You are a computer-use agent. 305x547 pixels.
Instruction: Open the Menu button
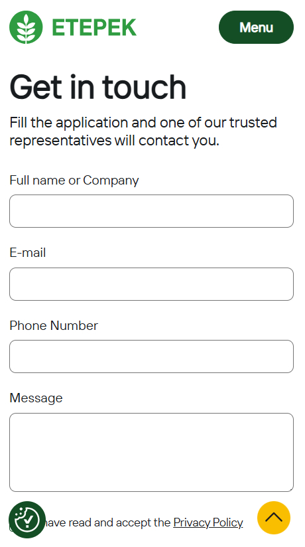[x=256, y=27]
